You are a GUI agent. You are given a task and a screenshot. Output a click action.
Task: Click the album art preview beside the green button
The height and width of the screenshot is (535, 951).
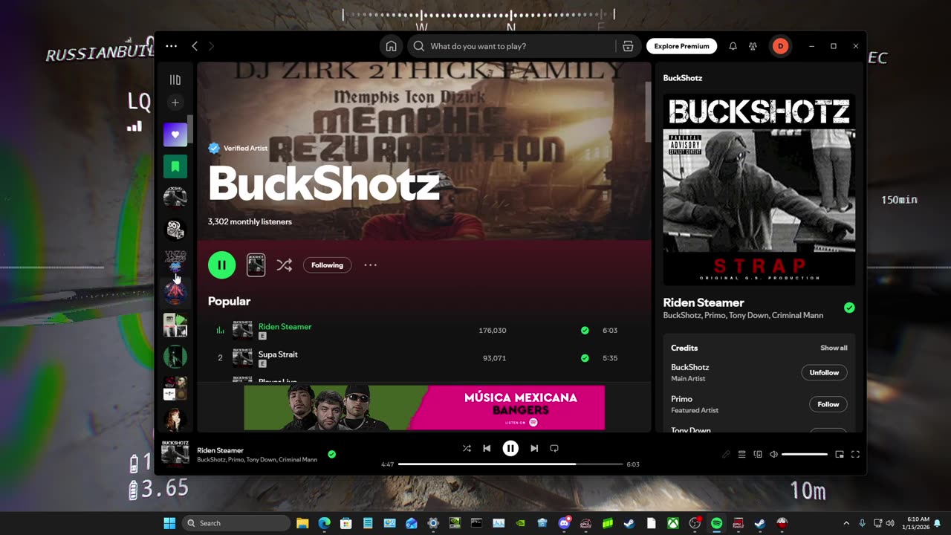(x=256, y=265)
